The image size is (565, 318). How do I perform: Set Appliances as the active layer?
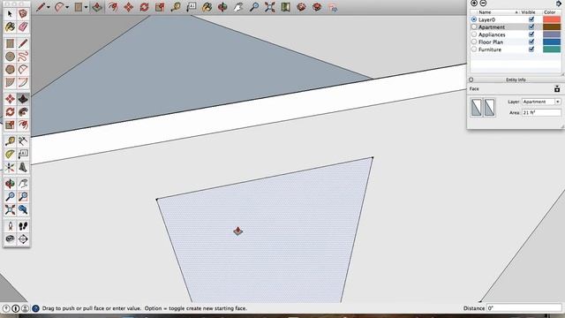tap(474, 34)
